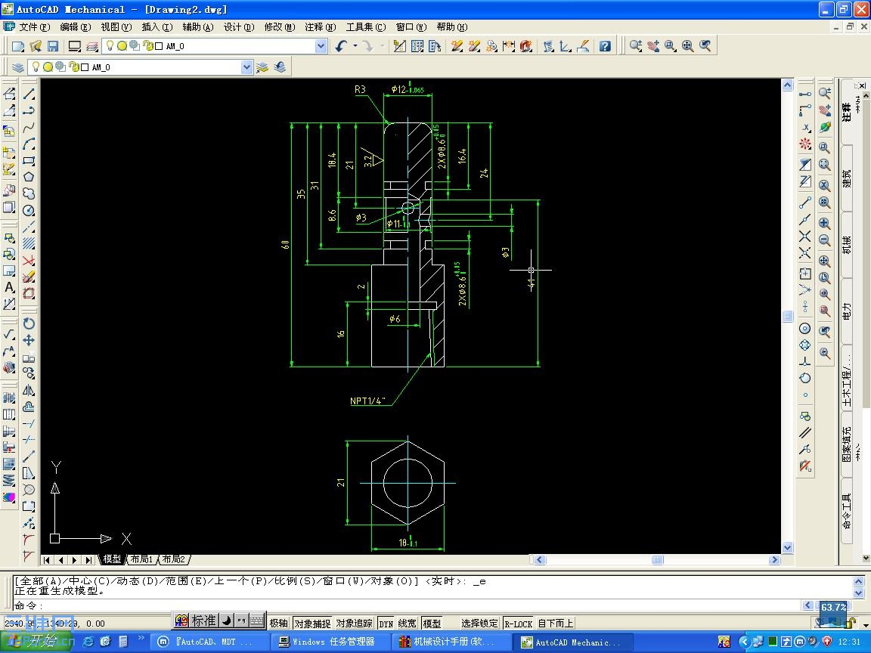Screen dimensions: 871x653
Task: Open the blue Help question mark icon
Action: tap(605, 46)
